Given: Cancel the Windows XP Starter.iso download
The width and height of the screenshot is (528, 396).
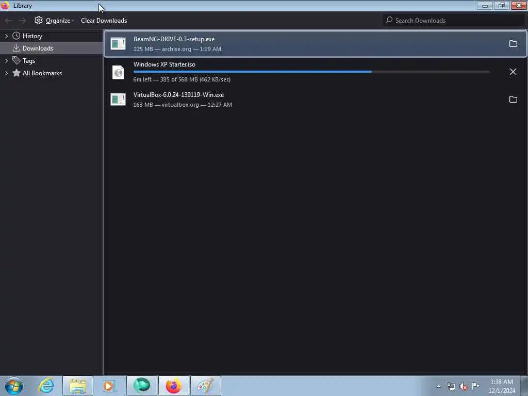Looking at the screenshot, I should click(x=513, y=72).
